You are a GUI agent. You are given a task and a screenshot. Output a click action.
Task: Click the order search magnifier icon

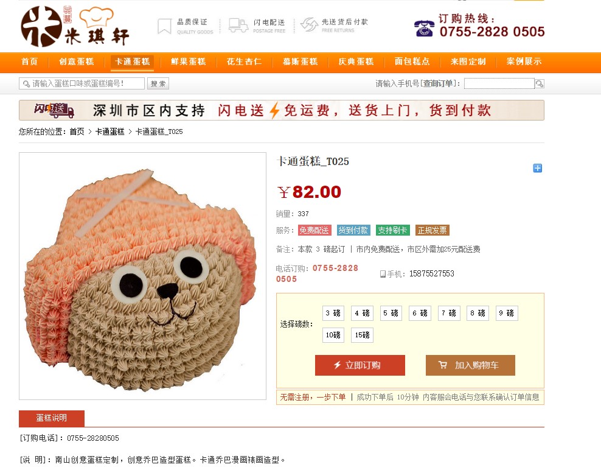tap(540, 83)
